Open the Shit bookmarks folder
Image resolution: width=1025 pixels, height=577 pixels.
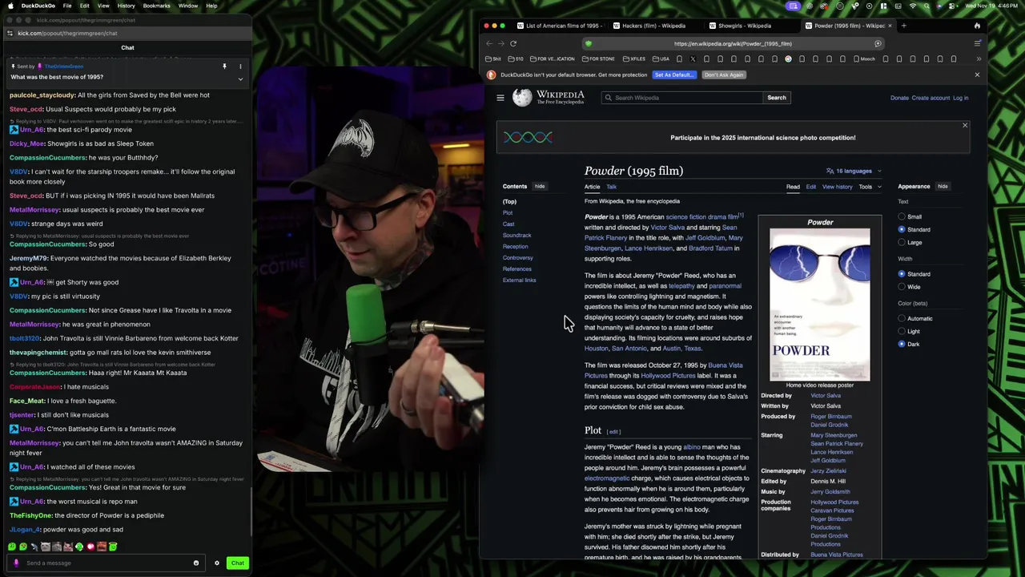492,59
